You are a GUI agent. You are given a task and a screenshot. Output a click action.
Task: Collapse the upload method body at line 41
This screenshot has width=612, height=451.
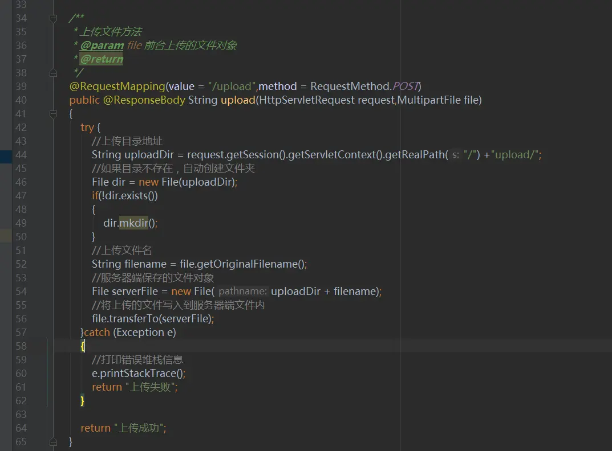point(54,114)
